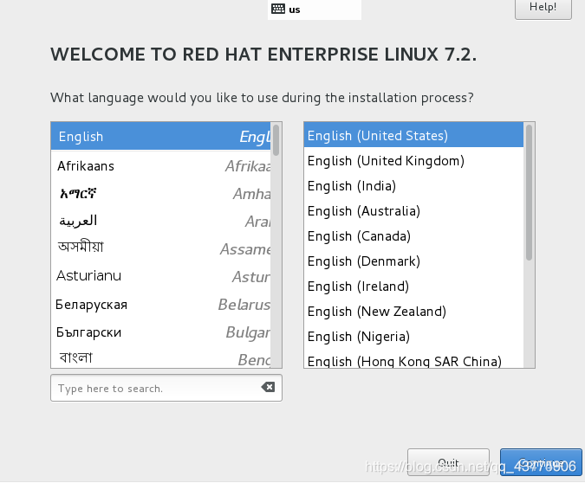
Task: Choose English (India) locale
Action: (413, 185)
